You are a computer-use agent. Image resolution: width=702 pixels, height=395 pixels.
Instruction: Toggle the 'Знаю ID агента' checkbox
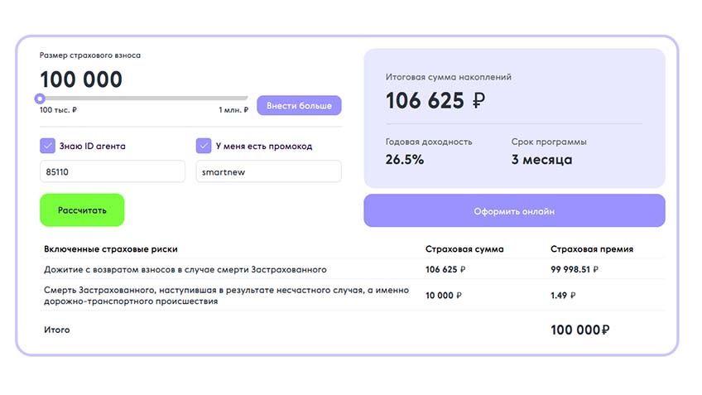point(47,146)
